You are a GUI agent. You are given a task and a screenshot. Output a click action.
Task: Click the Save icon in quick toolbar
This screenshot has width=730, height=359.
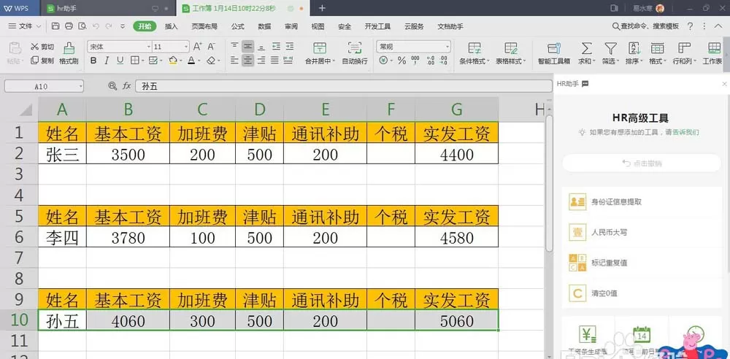[x=55, y=26]
